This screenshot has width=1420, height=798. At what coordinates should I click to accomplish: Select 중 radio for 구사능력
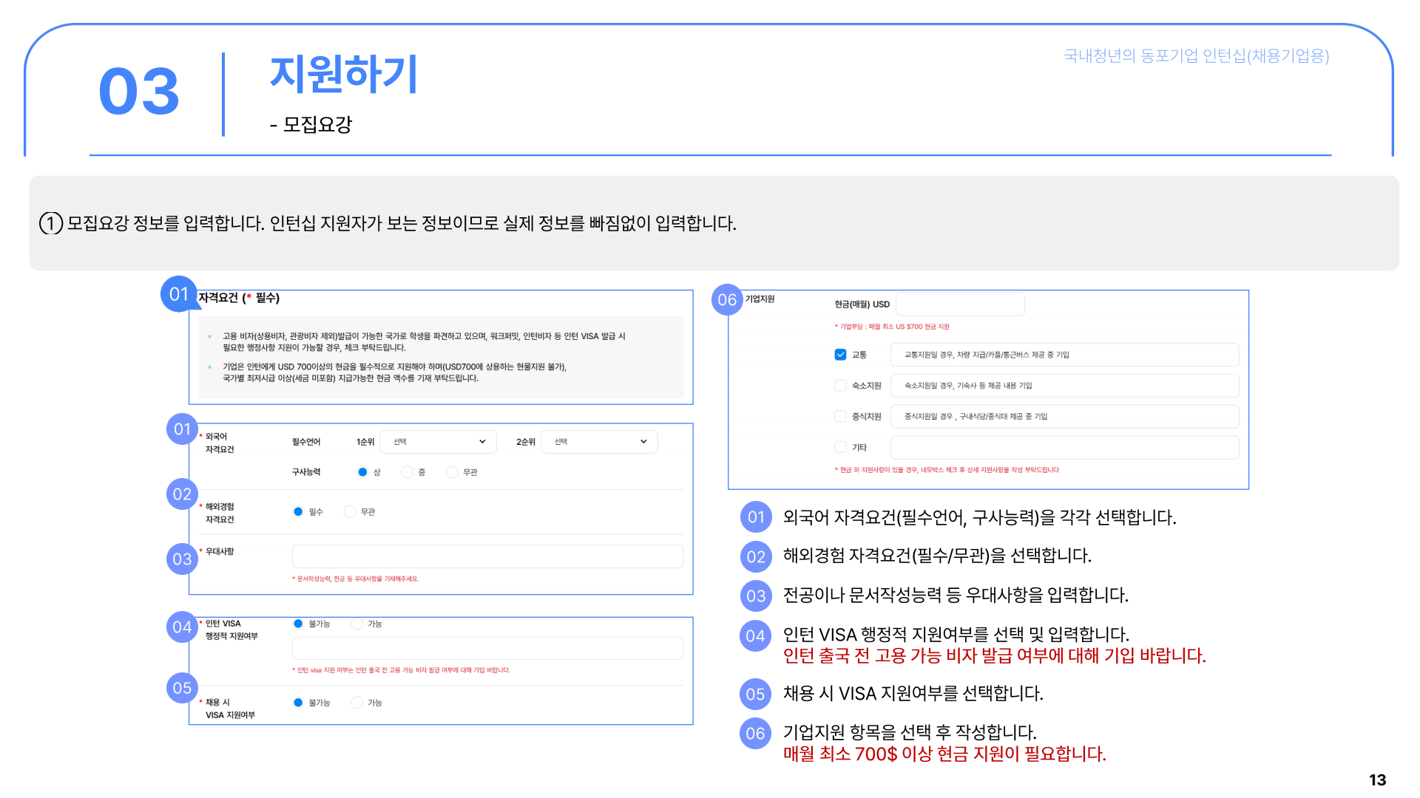pyautogui.click(x=408, y=472)
